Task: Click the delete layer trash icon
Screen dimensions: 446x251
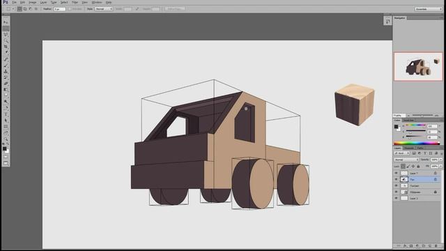Action: [x=436, y=245]
